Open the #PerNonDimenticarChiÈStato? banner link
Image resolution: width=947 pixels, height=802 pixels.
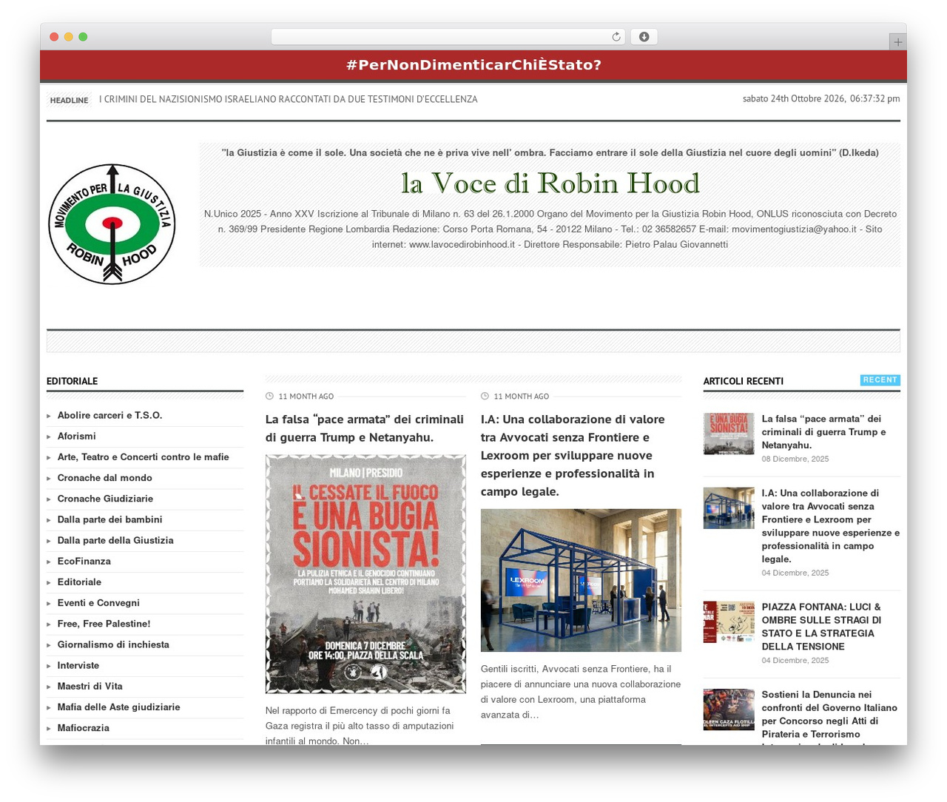(x=473, y=65)
